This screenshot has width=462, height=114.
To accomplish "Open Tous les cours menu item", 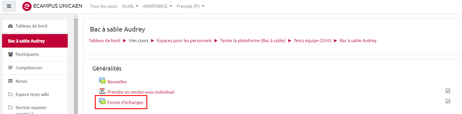I will [103, 6].
